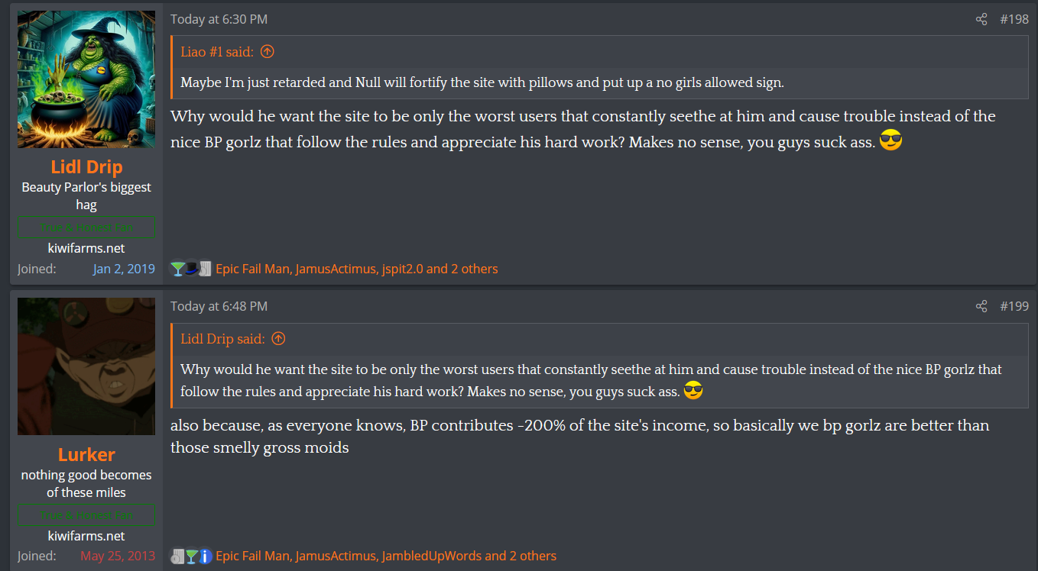Open the Lidl Drip username profile link
Image resolution: width=1038 pixels, height=571 pixels.
tap(86, 166)
